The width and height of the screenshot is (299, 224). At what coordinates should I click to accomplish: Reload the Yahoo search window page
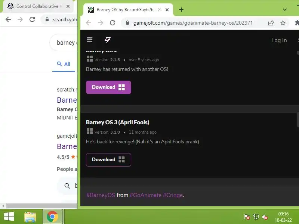[x=32, y=19]
